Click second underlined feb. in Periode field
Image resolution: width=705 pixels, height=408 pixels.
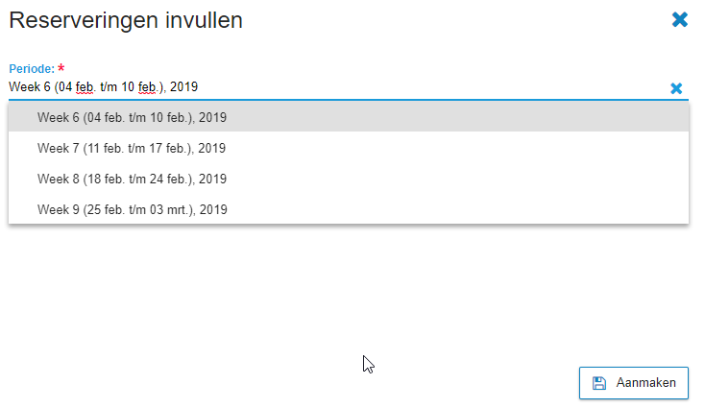(x=148, y=86)
